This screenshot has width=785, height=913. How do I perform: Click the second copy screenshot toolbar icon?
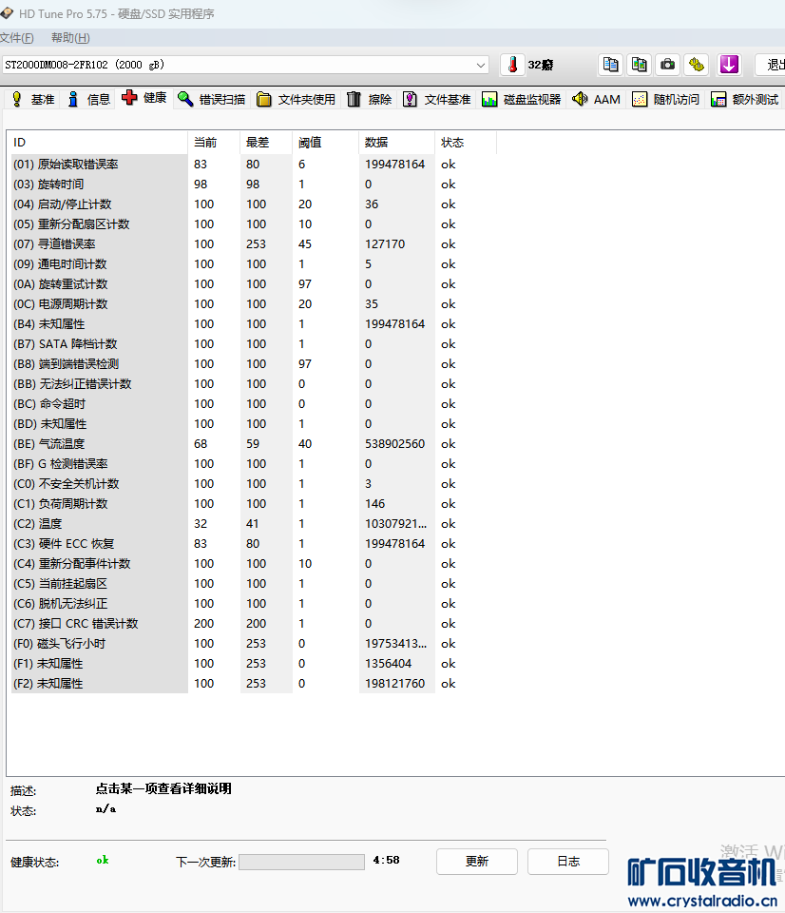(639, 65)
